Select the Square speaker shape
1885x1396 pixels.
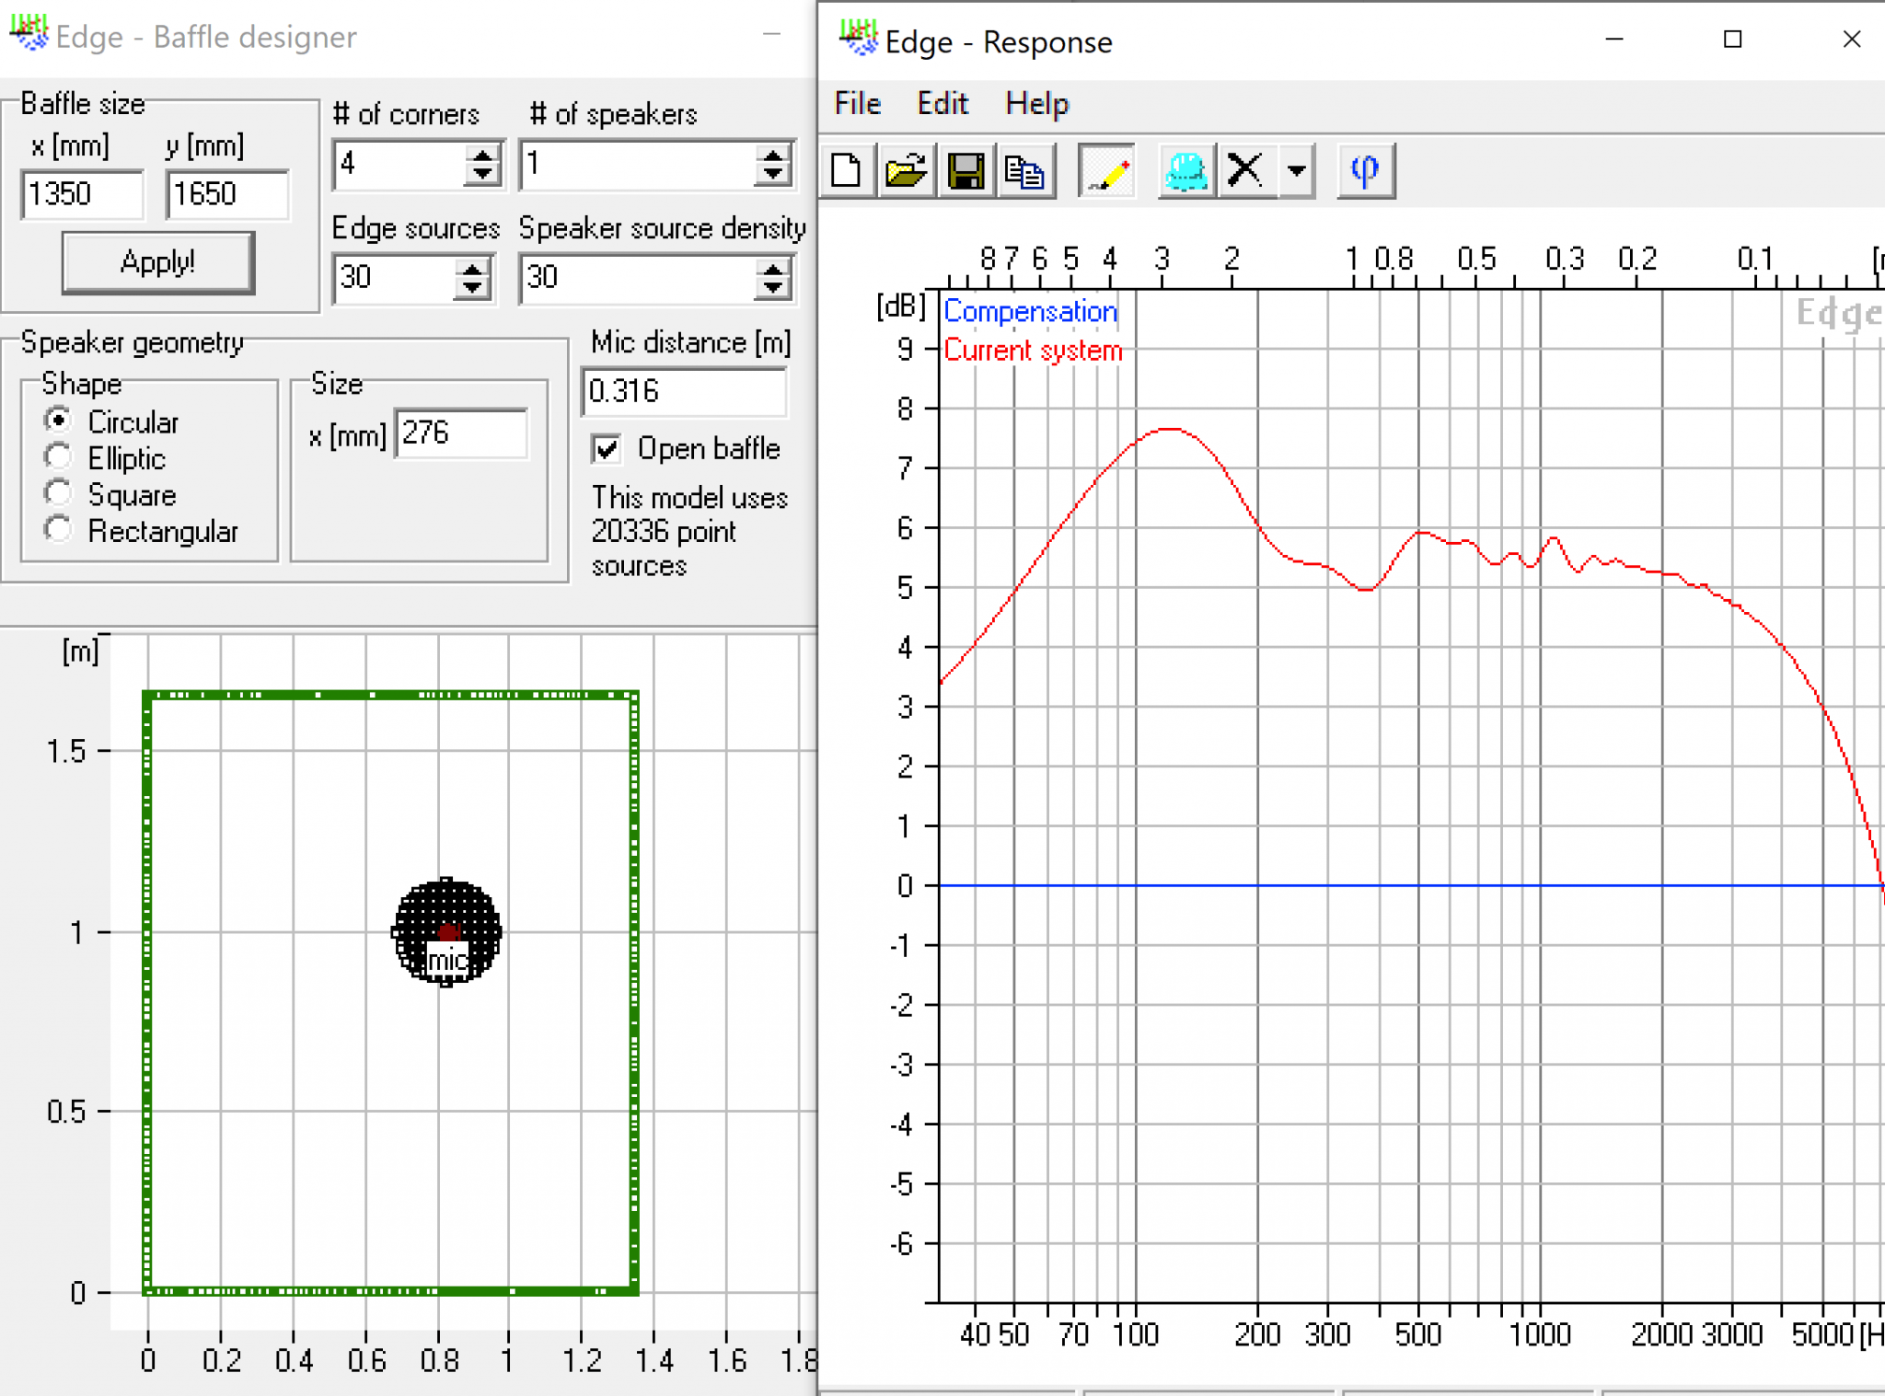pos(57,492)
